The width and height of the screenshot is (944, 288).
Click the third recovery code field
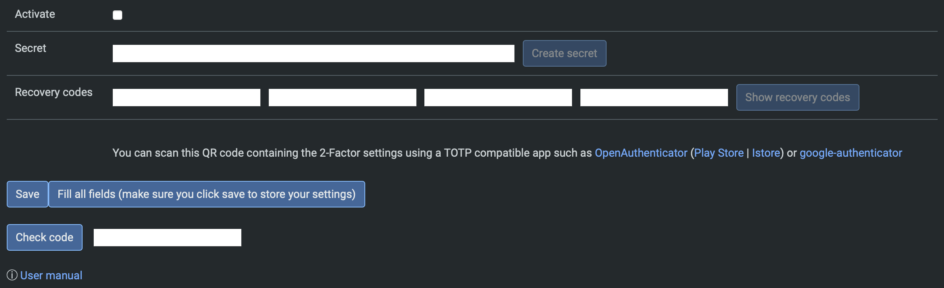(x=498, y=98)
